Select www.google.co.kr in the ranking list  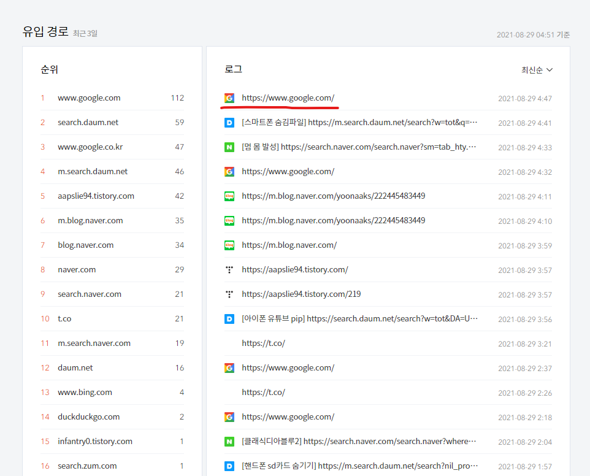pyautogui.click(x=90, y=147)
